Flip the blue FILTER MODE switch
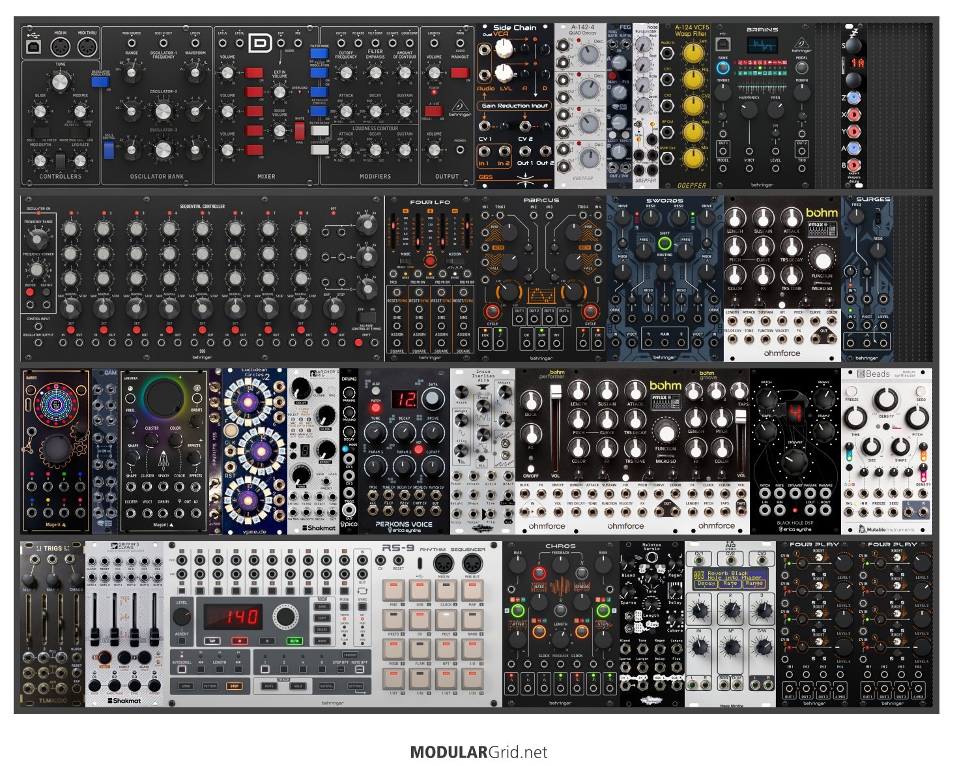 pyautogui.click(x=319, y=54)
